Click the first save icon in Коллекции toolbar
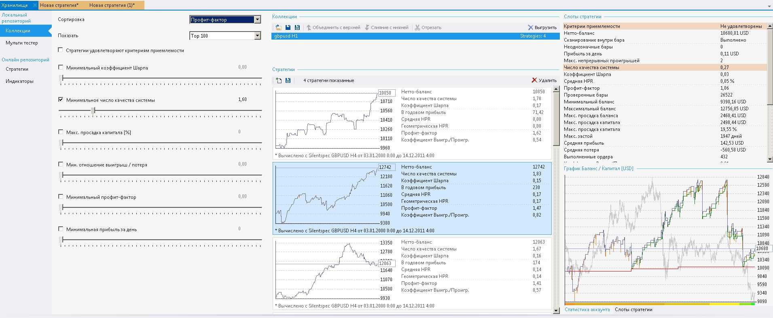773x318 pixels. point(288,27)
